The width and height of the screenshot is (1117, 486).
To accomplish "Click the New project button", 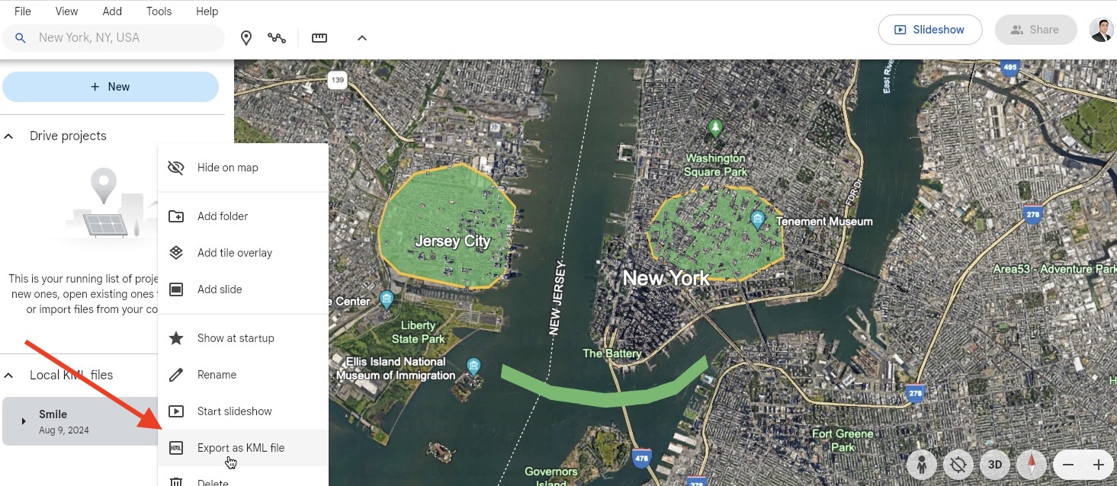I will pos(111,87).
